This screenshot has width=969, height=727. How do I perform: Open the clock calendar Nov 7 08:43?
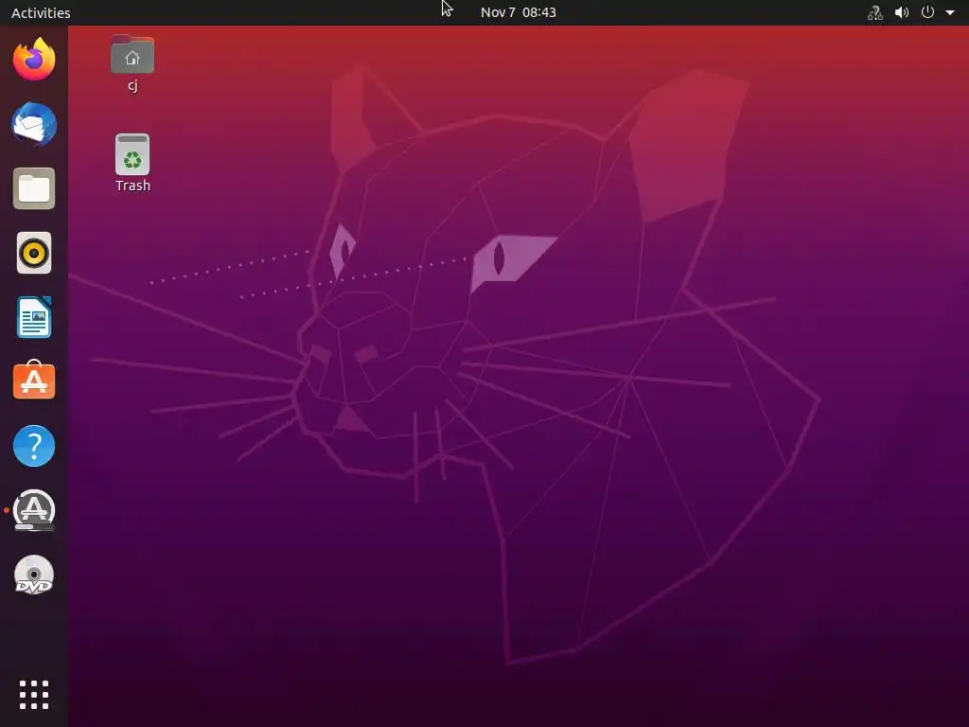(x=518, y=12)
